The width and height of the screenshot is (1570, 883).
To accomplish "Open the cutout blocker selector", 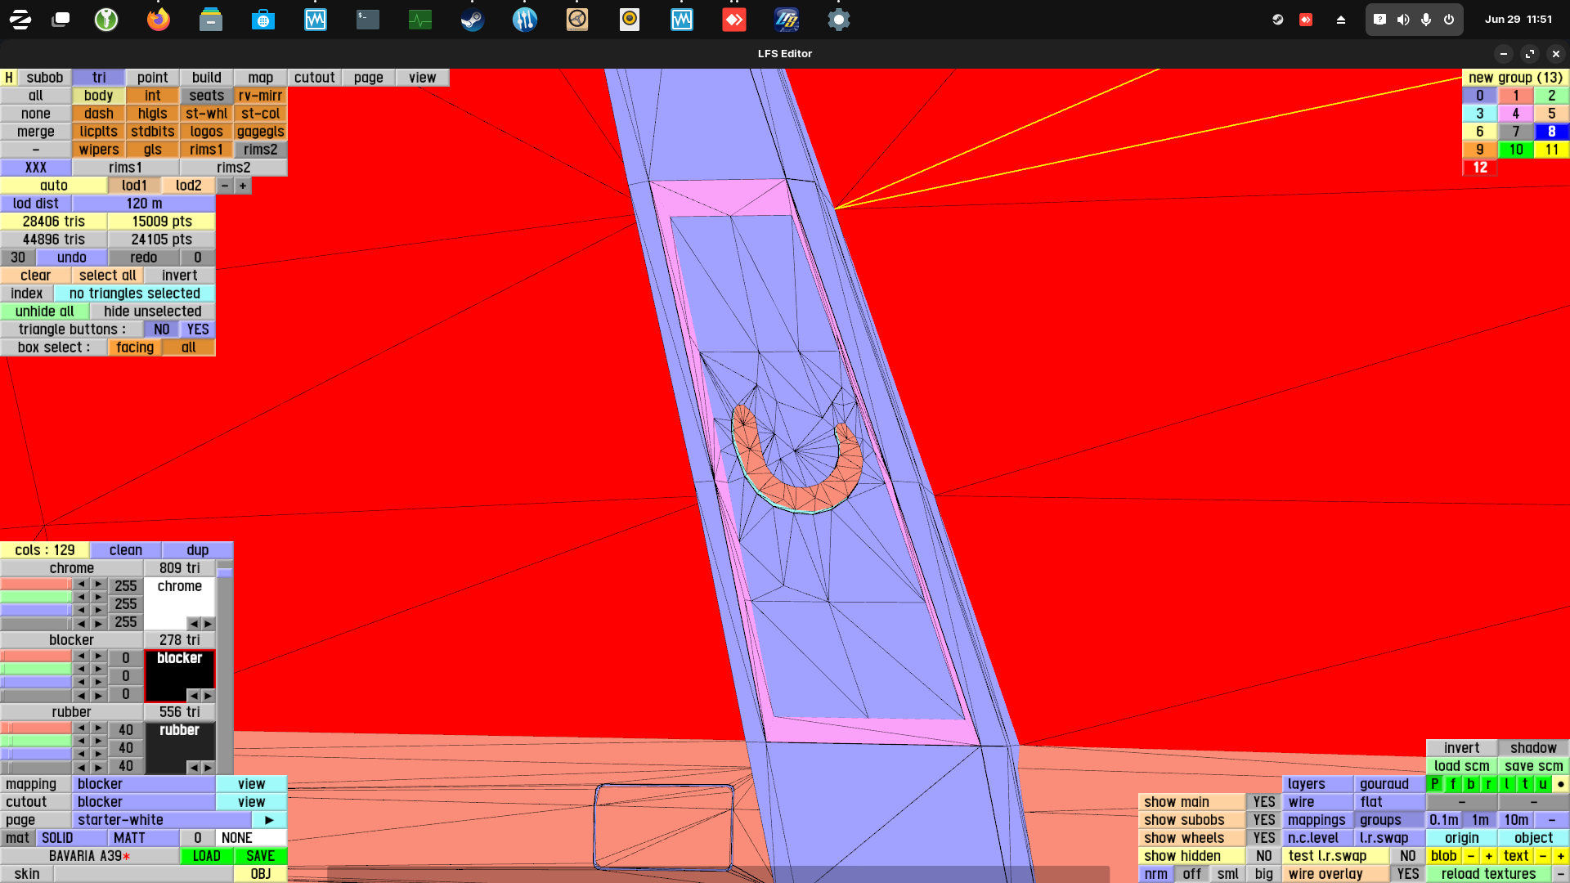I will pyautogui.click(x=144, y=802).
